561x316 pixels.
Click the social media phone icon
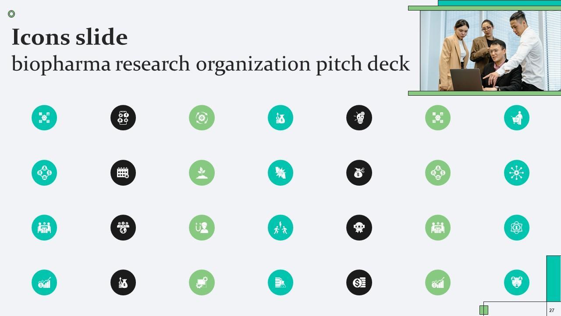coord(123,118)
